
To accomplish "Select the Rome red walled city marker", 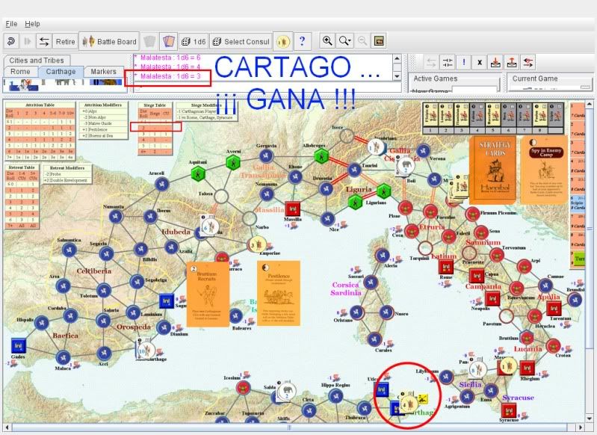I will pyautogui.click(x=446, y=266).
